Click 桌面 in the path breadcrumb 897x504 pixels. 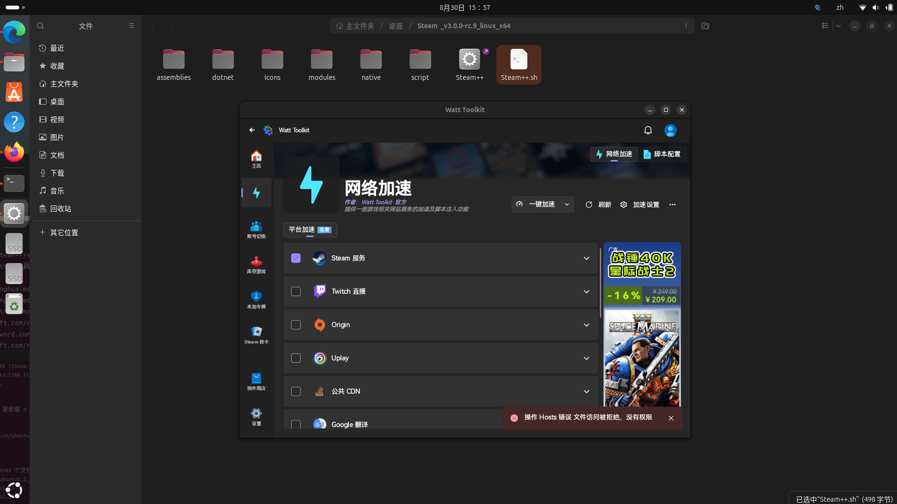point(395,26)
